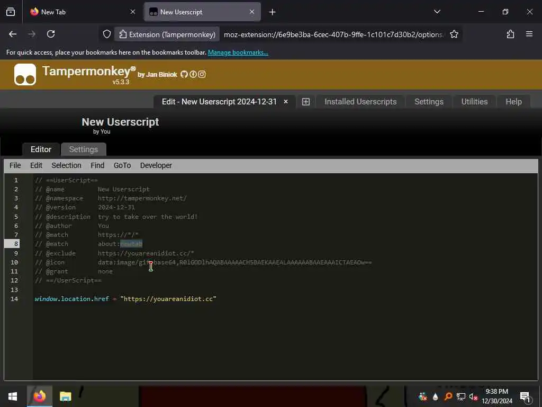Viewport: 542px width, 407px height.
Task: Open the File menu in editor
Action: point(15,165)
